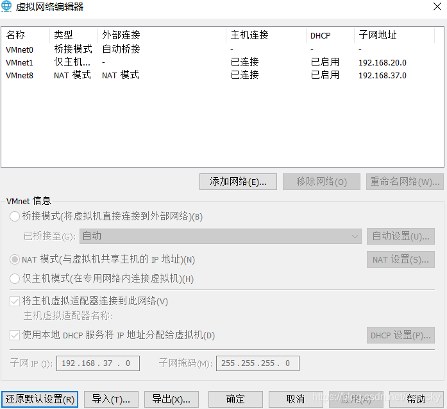Click the 子网掩码 input field

coord(258,363)
